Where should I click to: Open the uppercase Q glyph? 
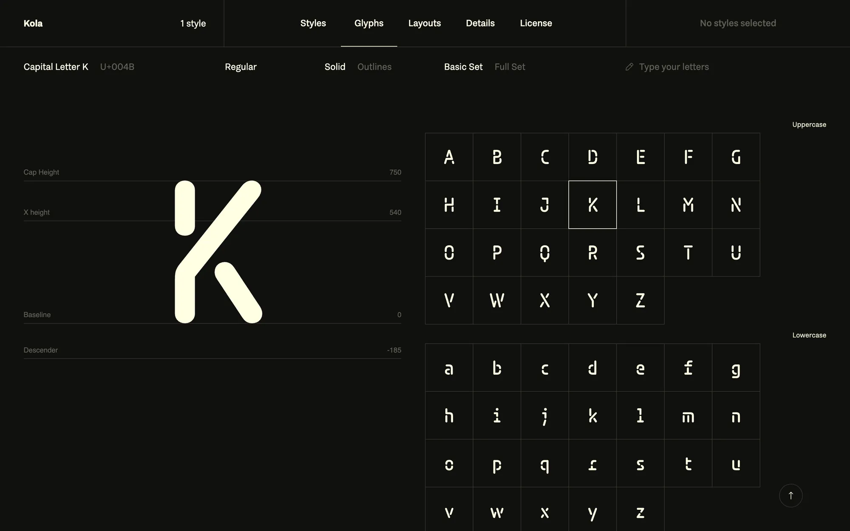544,253
